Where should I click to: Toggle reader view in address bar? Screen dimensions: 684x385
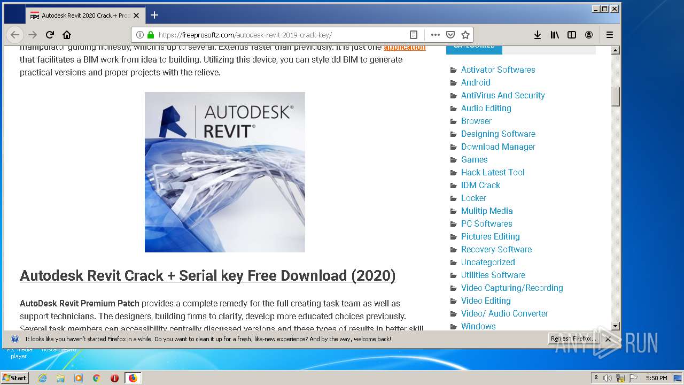point(413,35)
